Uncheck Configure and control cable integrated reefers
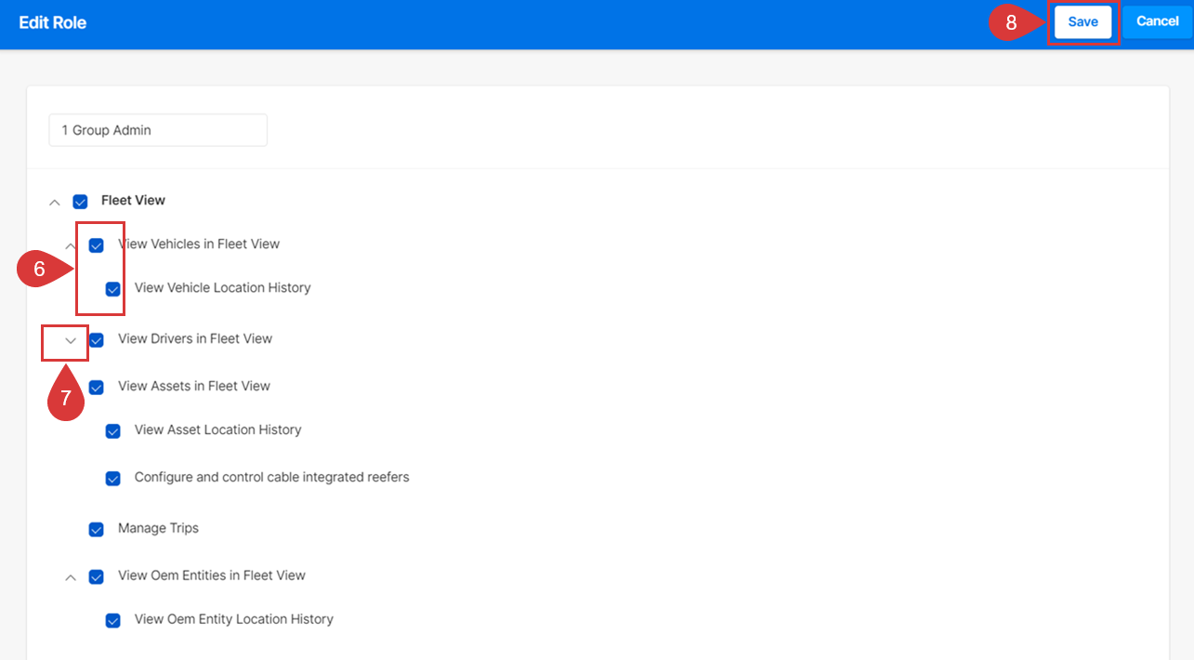Image resolution: width=1194 pixels, height=660 pixels. (113, 479)
